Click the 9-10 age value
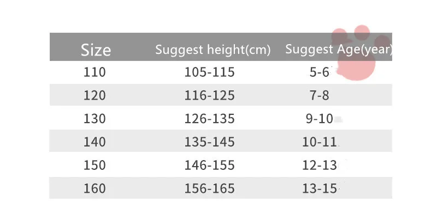431x220 pixels. tap(320, 119)
